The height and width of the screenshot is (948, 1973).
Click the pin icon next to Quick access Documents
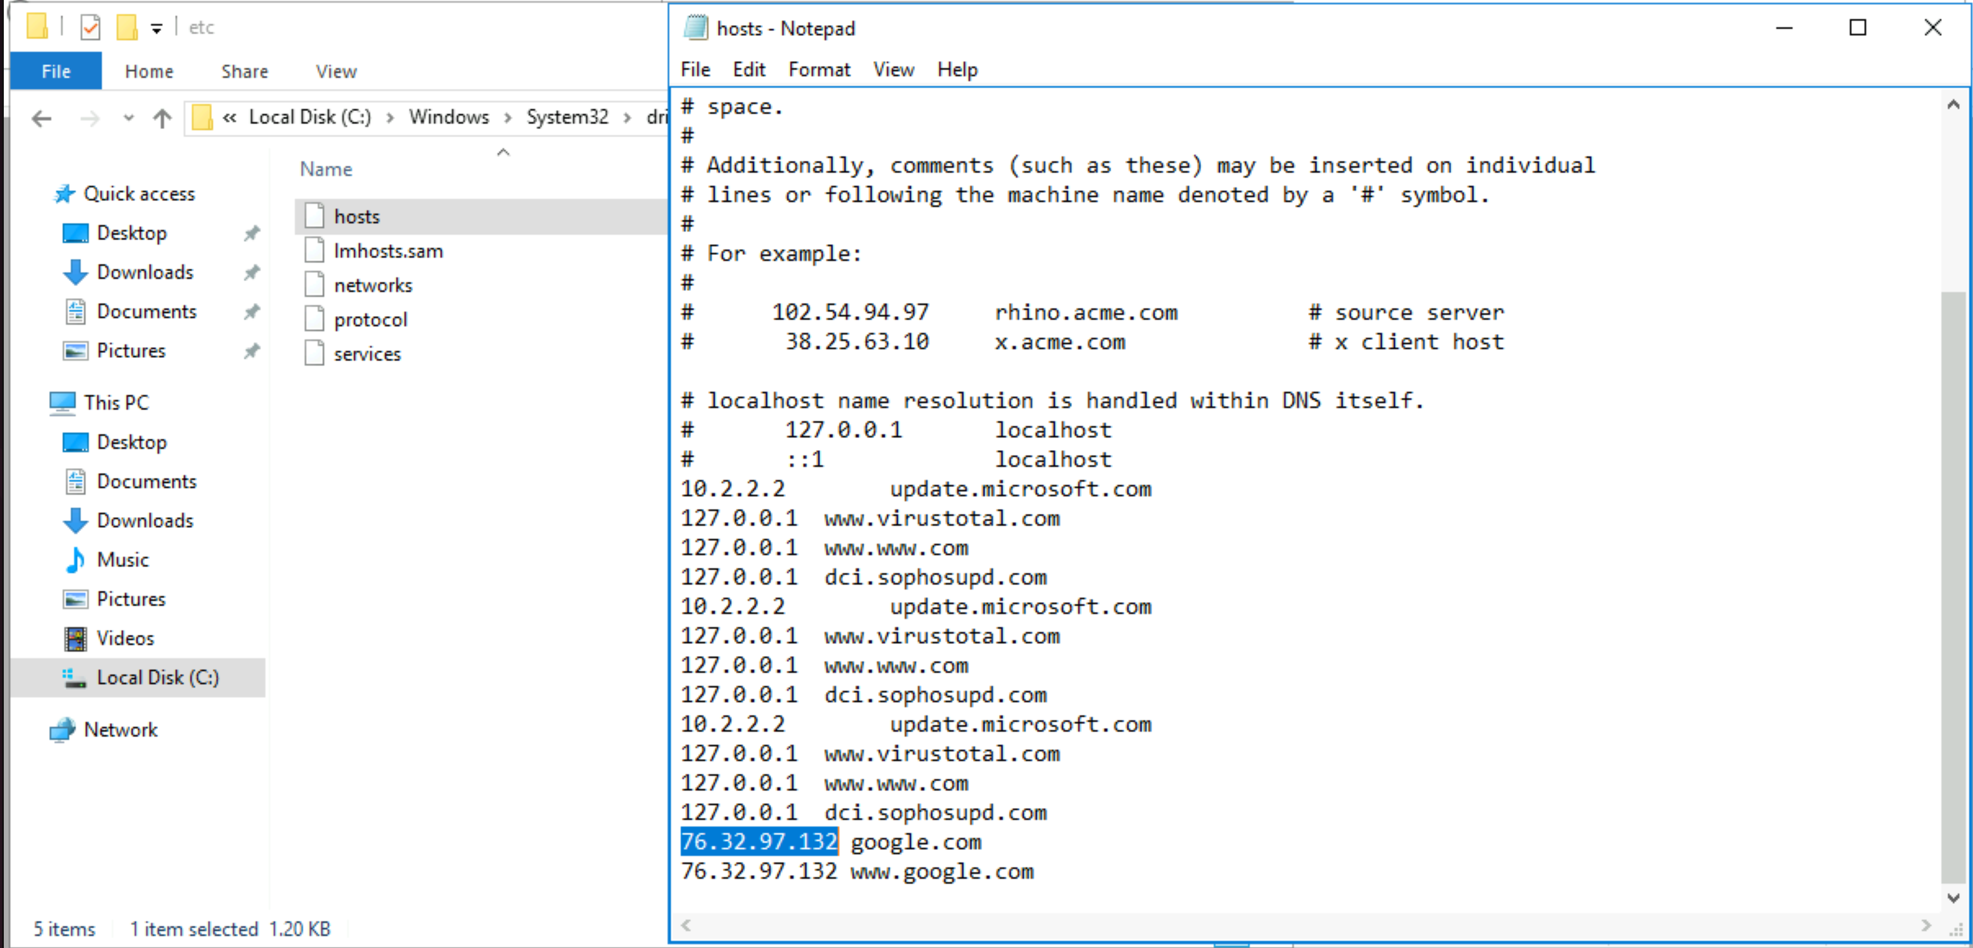click(x=252, y=312)
